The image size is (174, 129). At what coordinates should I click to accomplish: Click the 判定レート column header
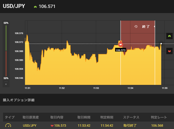click(159, 117)
